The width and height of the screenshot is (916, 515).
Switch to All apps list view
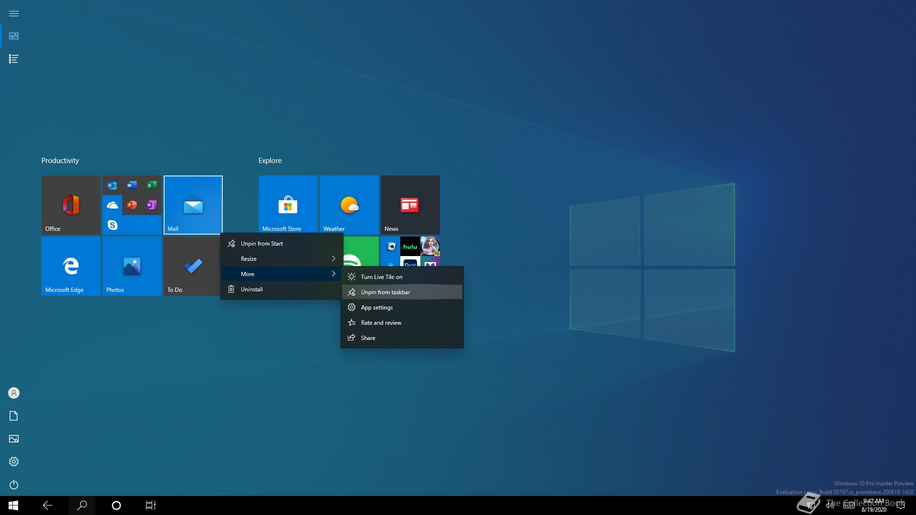click(x=14, y=59)
